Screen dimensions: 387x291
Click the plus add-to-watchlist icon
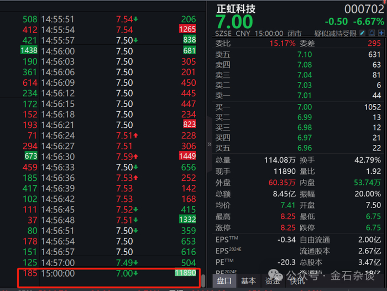point(381,33)
